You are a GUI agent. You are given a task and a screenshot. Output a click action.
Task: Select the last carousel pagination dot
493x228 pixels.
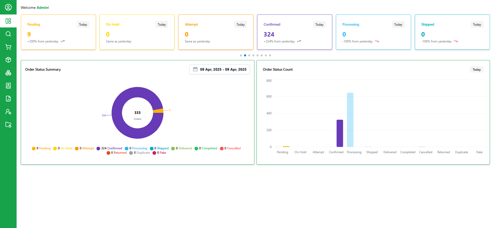[x=270, y=55]
